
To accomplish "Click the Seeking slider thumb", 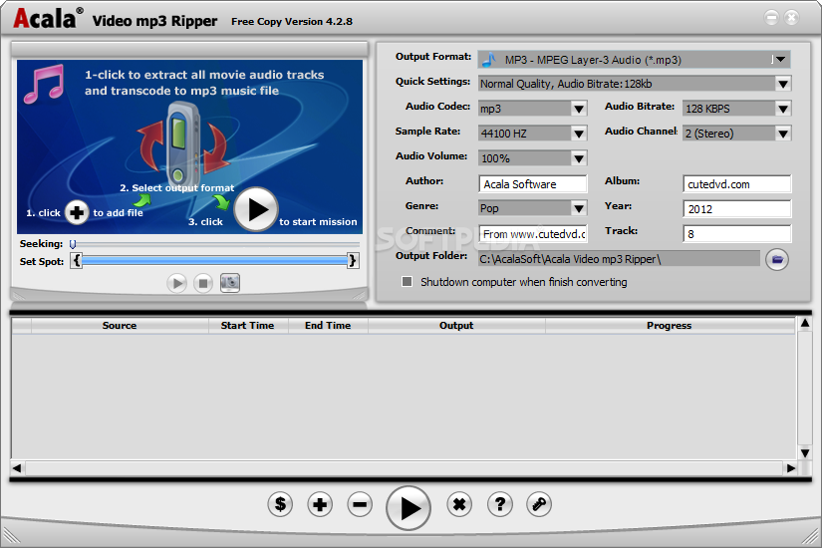I will [x=73, y=244].
